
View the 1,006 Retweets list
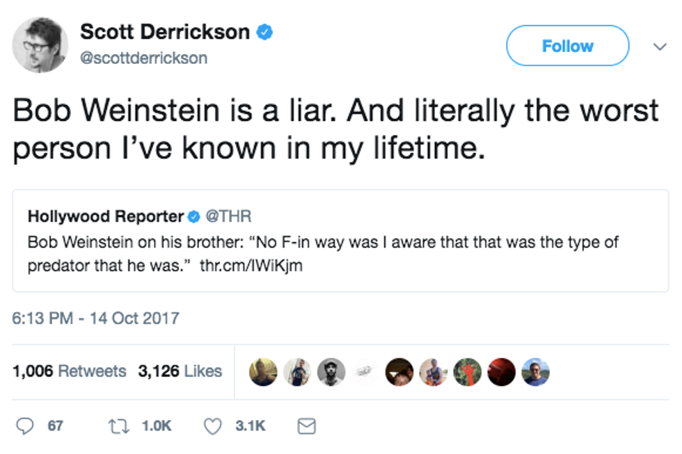[x=69, y=371]
